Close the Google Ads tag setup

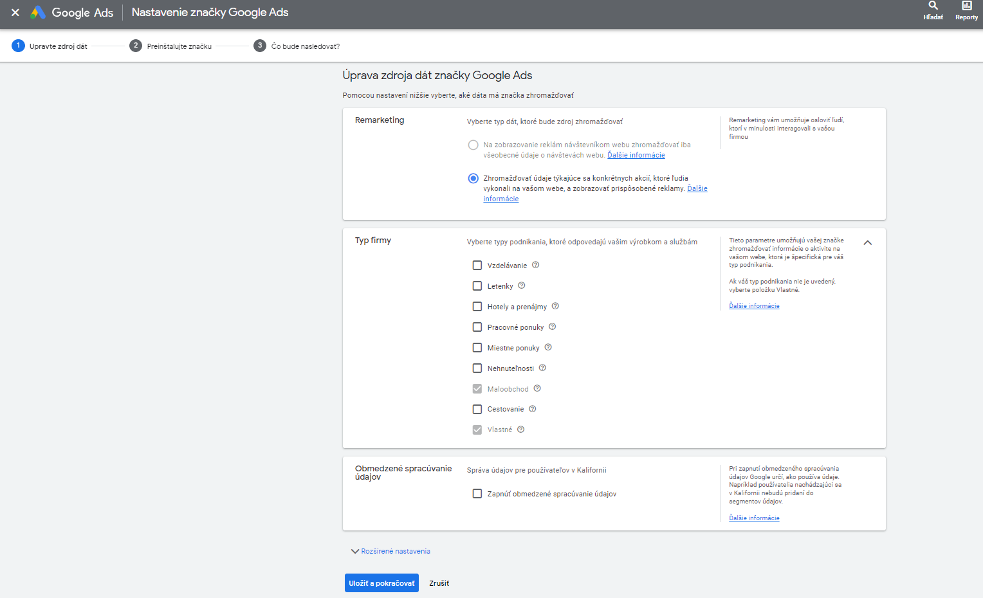click(x=15, y=12)
